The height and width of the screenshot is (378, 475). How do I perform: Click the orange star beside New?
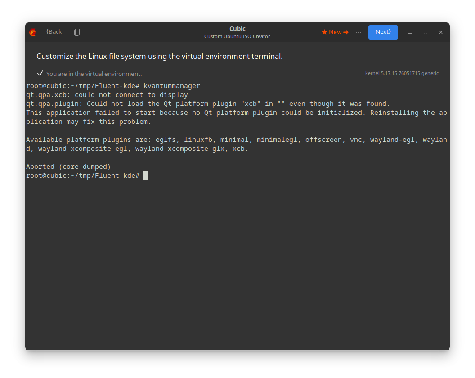click(324, 32)
